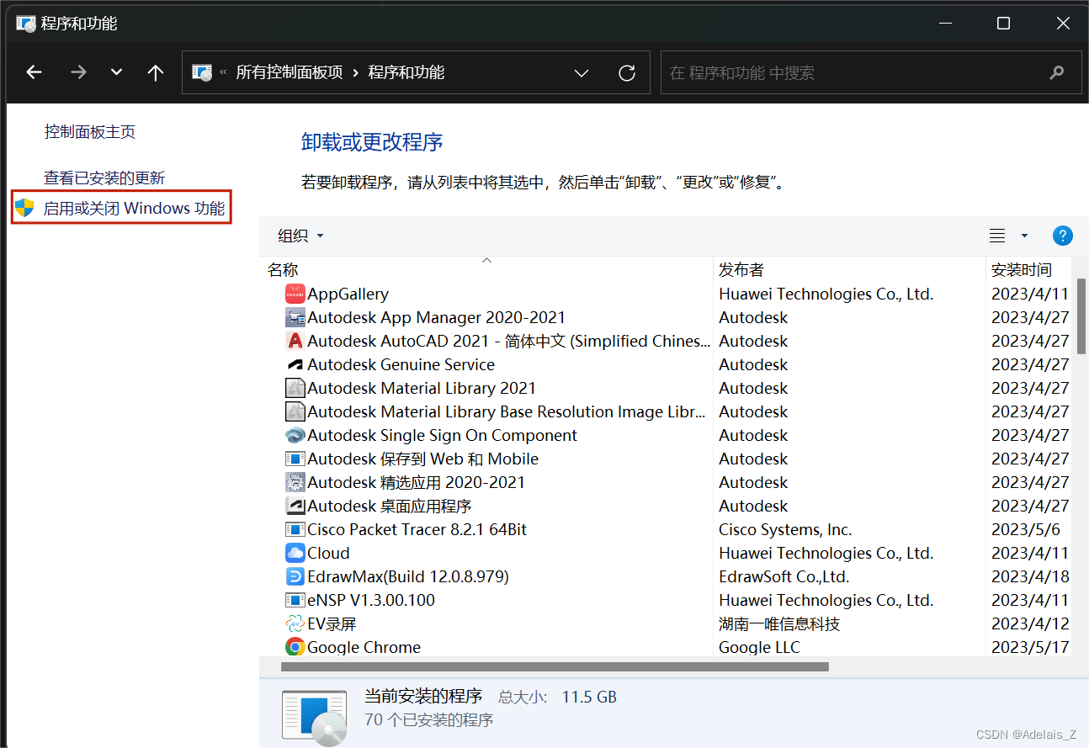Open 控制面板主页 link
This screenshot has height=748, width=1089.
[89, 131]
